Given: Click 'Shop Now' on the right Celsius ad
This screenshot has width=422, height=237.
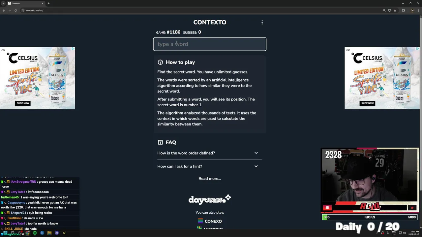Looking at the screenshot, I should point(367,103).
